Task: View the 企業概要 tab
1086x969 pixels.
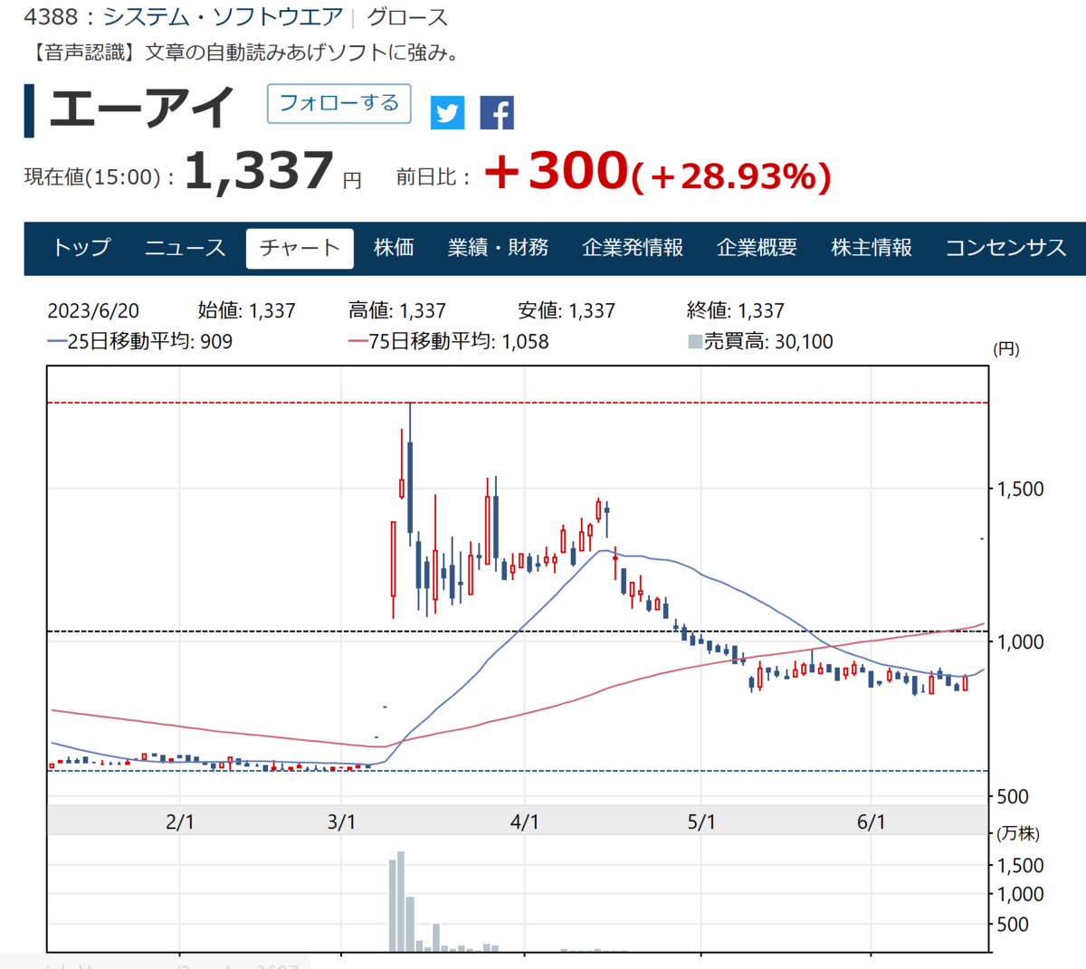Action: pos(757,248)
